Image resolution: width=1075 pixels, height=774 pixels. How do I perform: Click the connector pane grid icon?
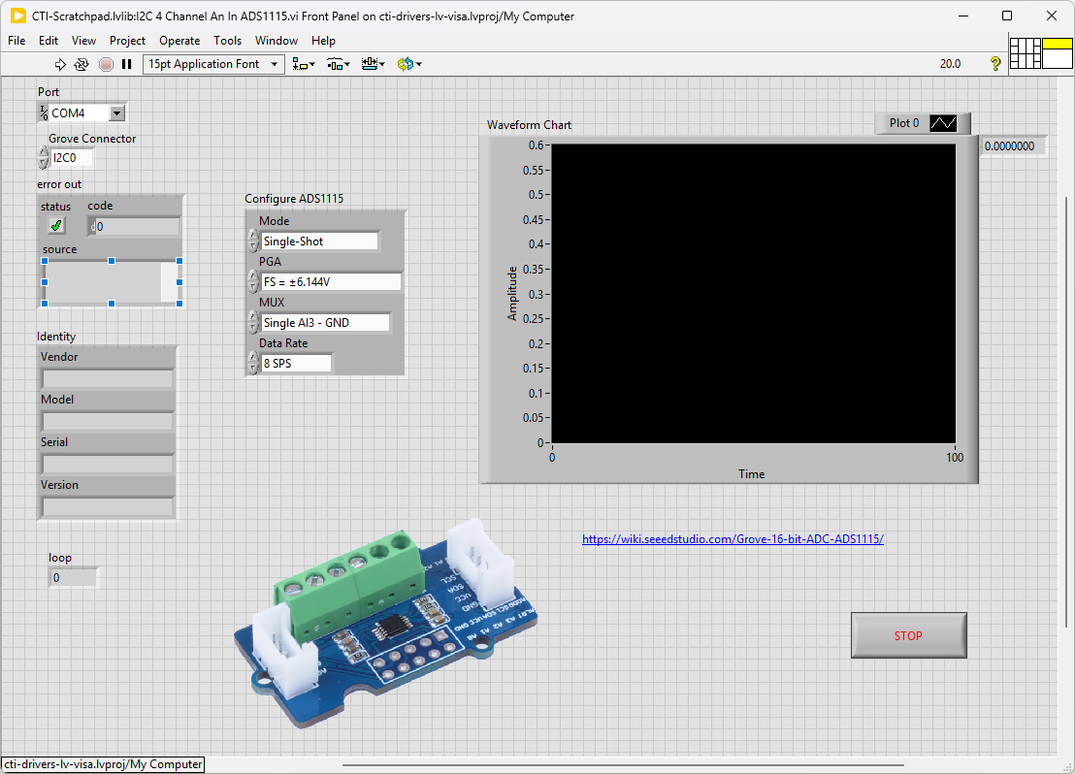coord(1025,53)
